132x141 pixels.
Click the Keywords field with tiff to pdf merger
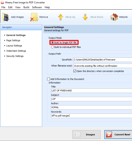(x=92, y=116)
